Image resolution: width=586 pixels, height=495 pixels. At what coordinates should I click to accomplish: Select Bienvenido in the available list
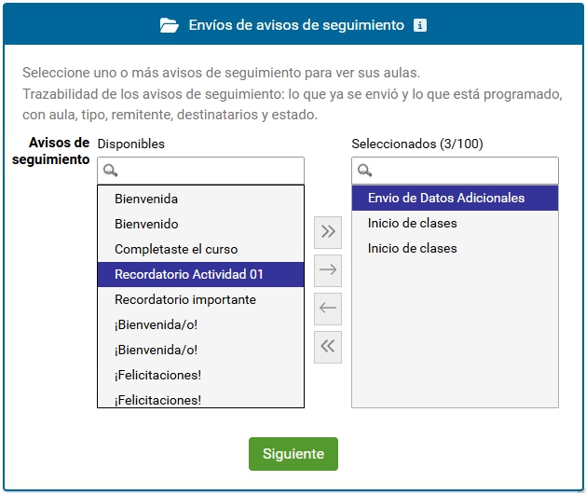tap(200, 224)
